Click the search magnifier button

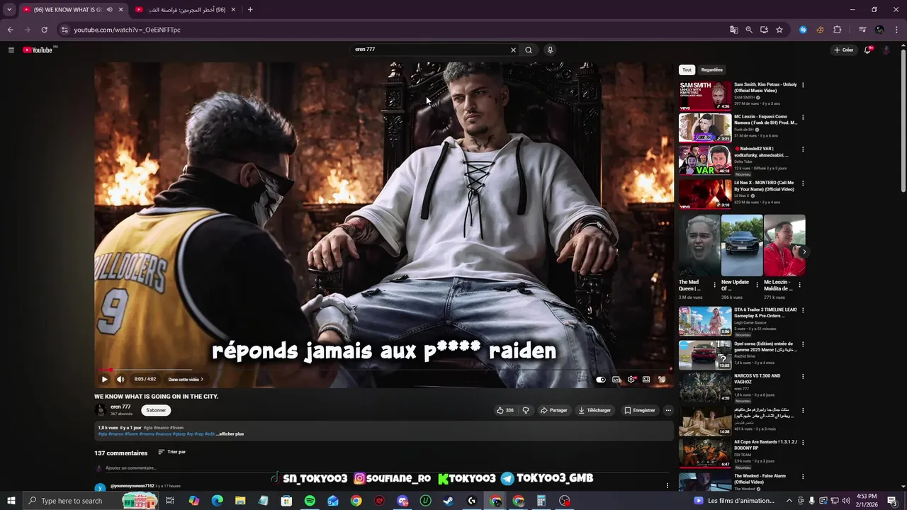point(529,50)
